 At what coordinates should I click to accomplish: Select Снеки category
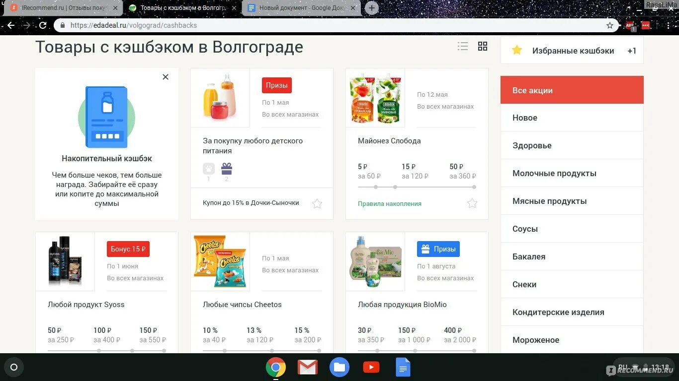coord(572,284)
